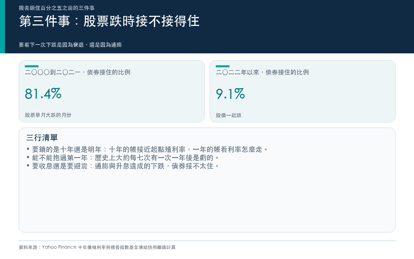Select the 81.4% value
Screen dimensions: 414x259
(43, 94)
